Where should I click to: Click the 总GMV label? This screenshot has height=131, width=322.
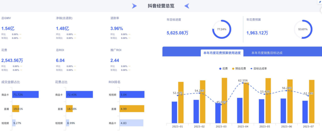6,18
